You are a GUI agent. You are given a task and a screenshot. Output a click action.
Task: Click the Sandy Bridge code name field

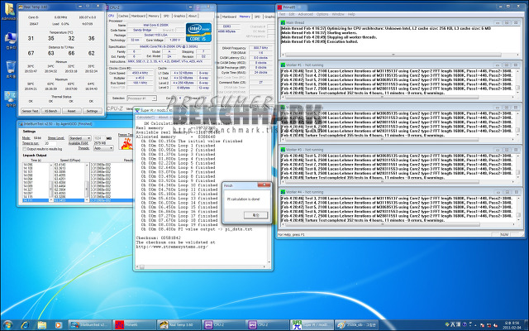tap(142, 30)
